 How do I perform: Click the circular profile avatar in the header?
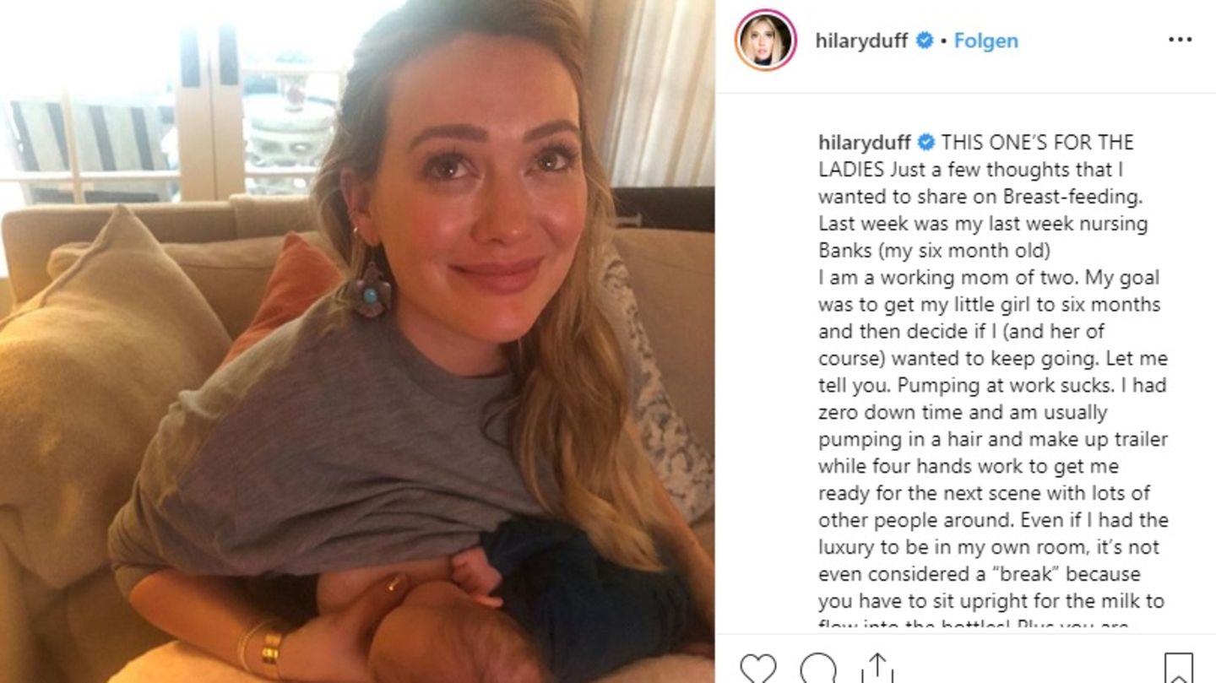pos(766,40)
